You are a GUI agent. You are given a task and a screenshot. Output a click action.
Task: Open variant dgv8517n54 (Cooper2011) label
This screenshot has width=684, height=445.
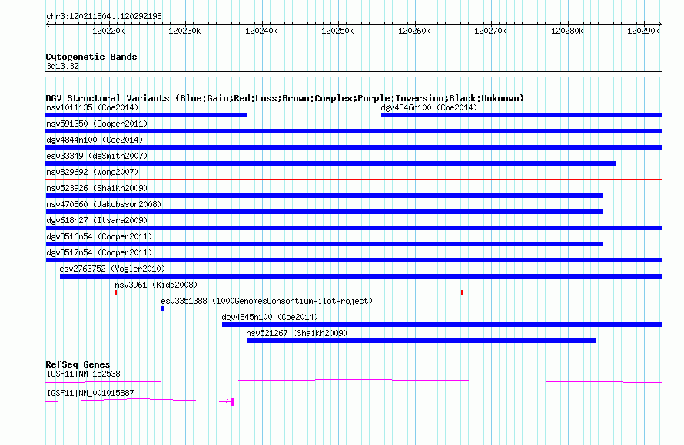click(99, 252)
